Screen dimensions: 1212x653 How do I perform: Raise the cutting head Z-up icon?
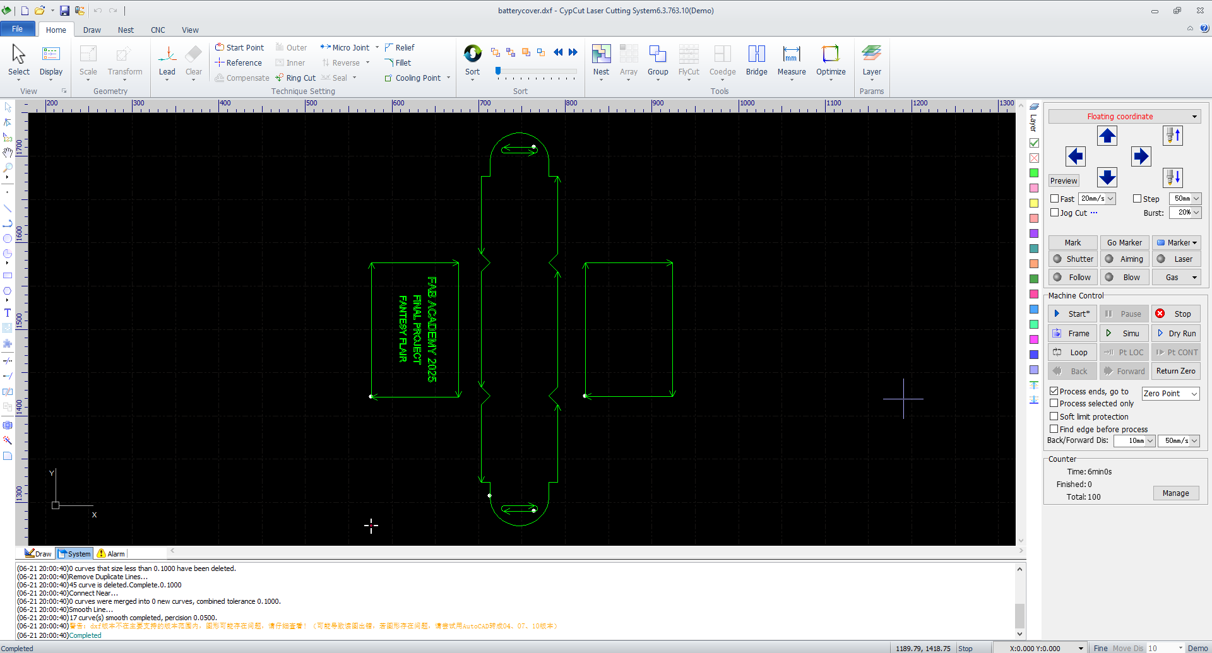point(1173,136)
